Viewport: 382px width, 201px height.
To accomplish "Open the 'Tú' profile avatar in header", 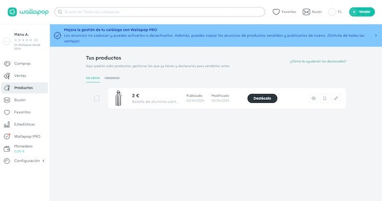I will click(x=332, y=12).
